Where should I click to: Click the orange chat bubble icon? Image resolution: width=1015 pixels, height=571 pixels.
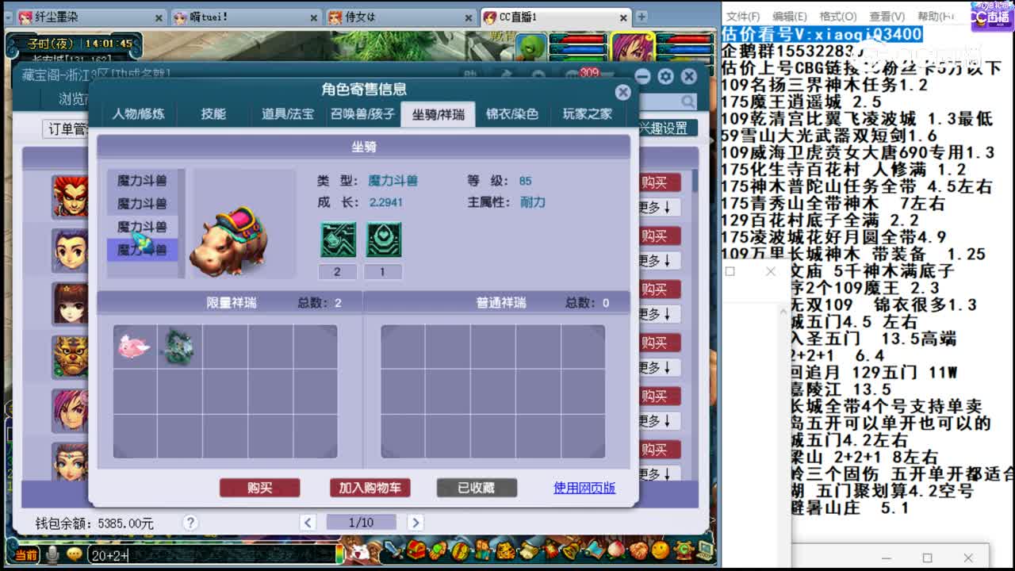75,554
